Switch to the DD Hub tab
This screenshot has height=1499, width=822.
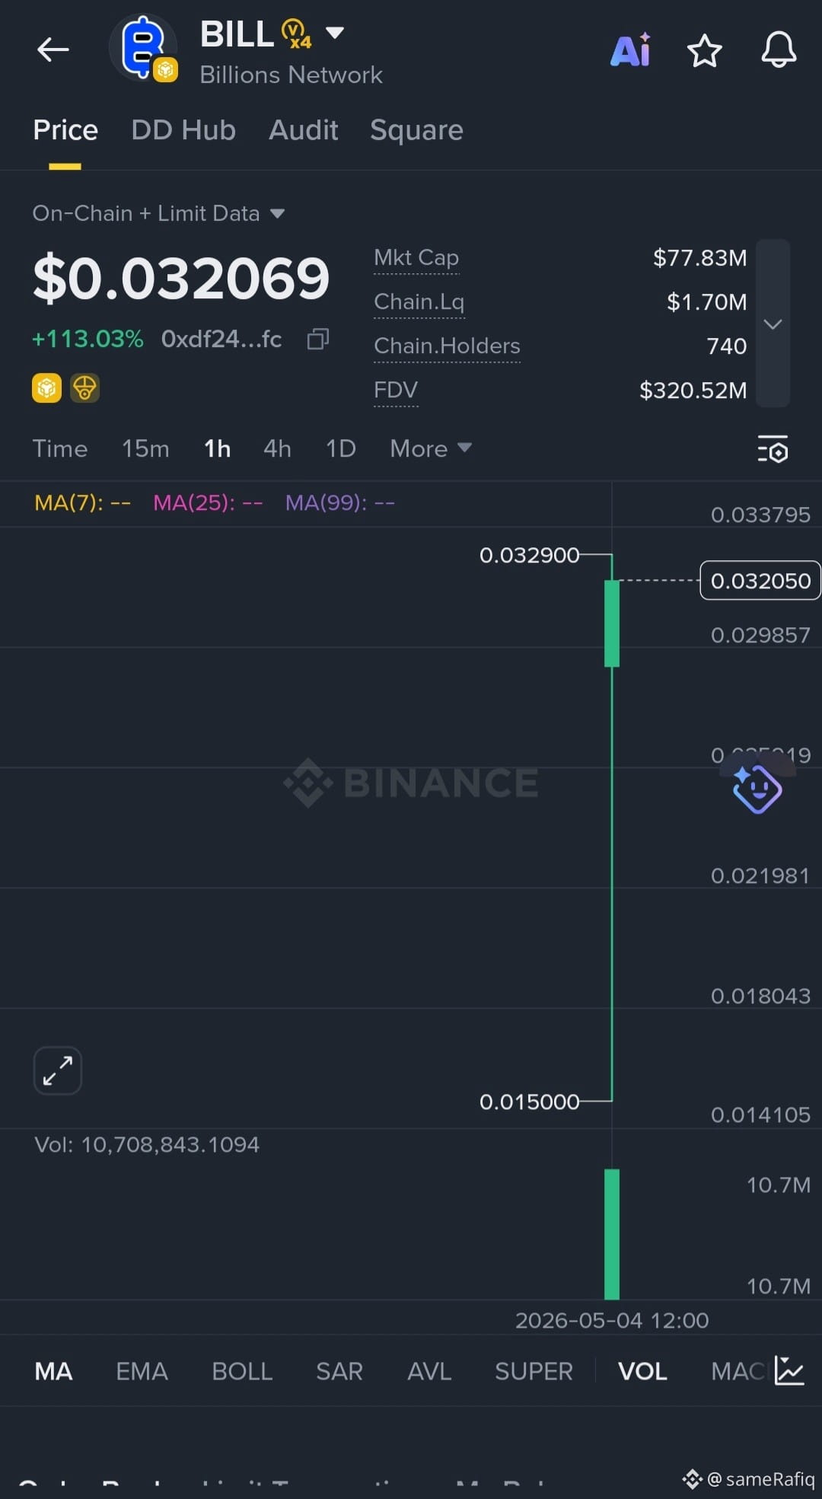pyautogui.click(x=183, y=130)
